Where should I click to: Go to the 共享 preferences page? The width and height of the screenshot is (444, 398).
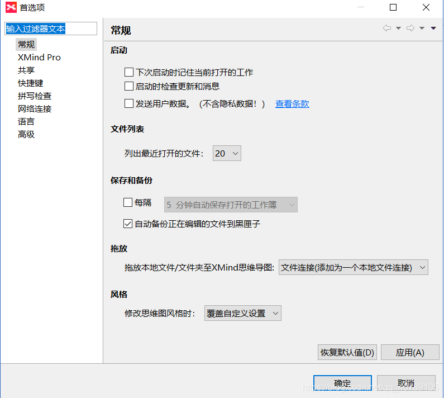pos(26,70)
